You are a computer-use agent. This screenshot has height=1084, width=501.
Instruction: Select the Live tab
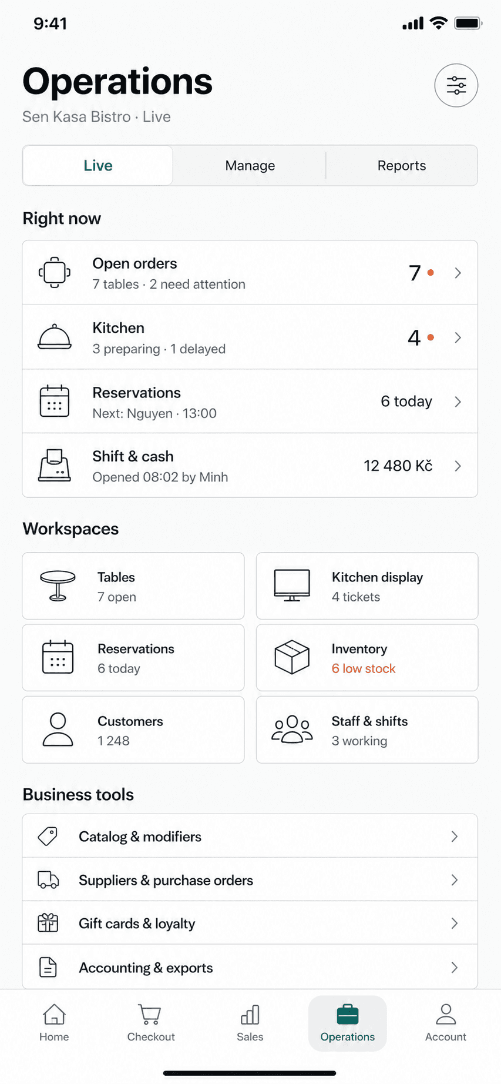coord(98,166)
